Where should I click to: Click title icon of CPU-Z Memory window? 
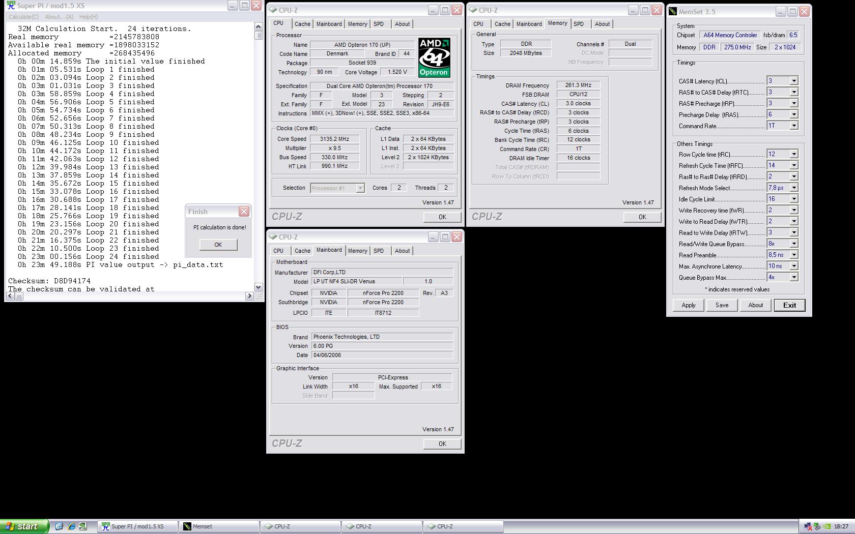(473, 10)
